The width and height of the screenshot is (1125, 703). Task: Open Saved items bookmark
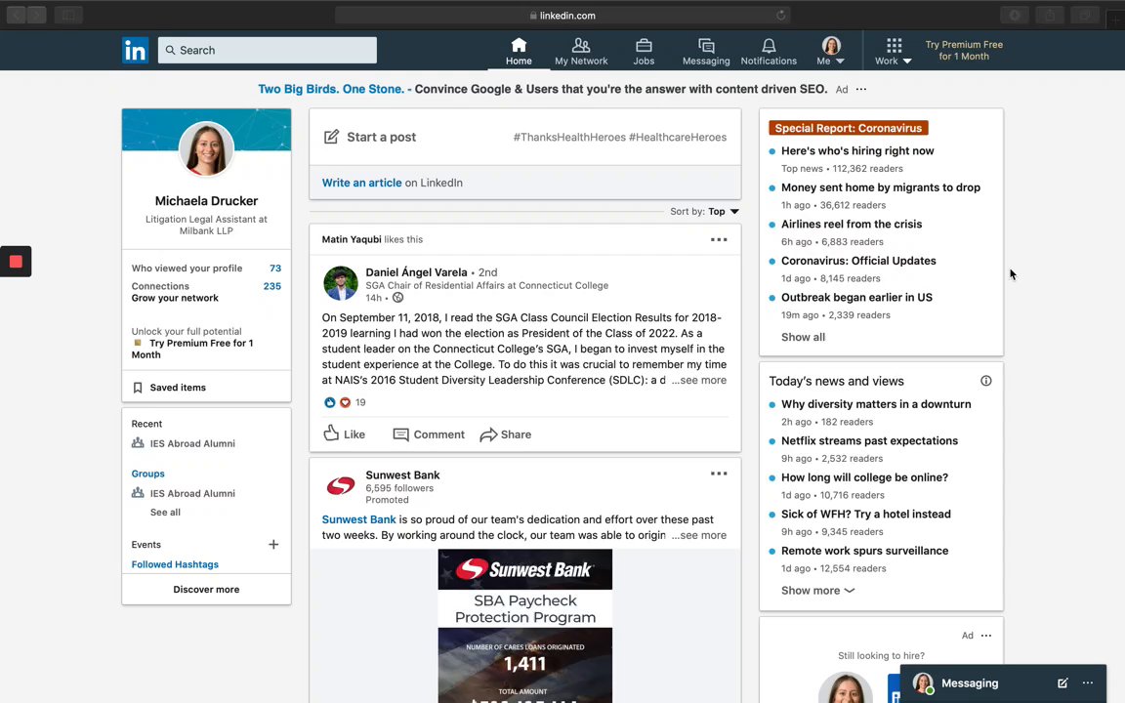click(169, 388)
